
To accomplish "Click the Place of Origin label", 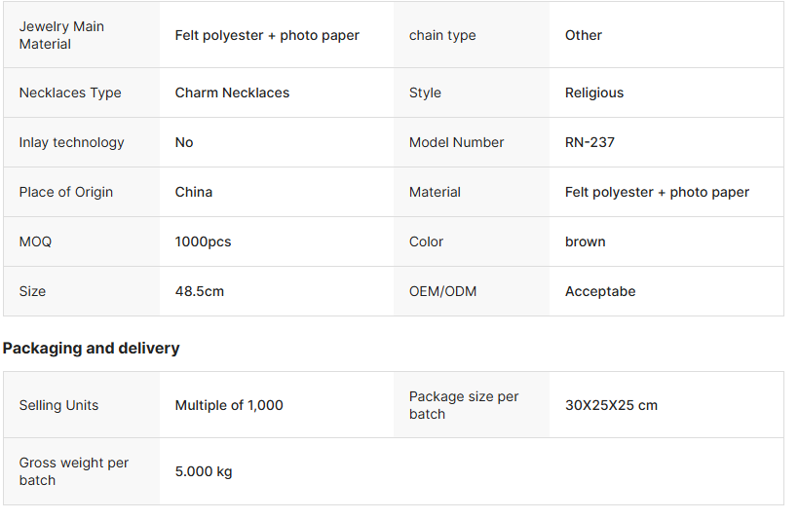I will pos(66,192).
